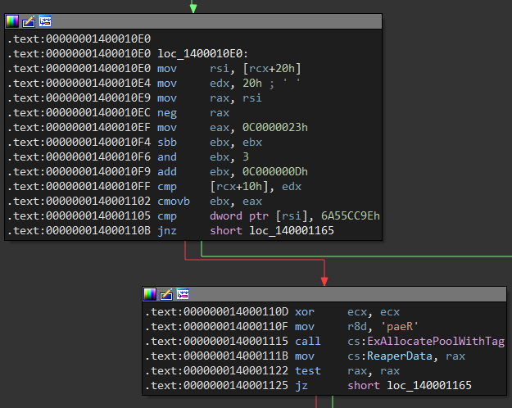Select the loc_1400010E0: label
Viewport: 512px width, 408px height.
203,53
